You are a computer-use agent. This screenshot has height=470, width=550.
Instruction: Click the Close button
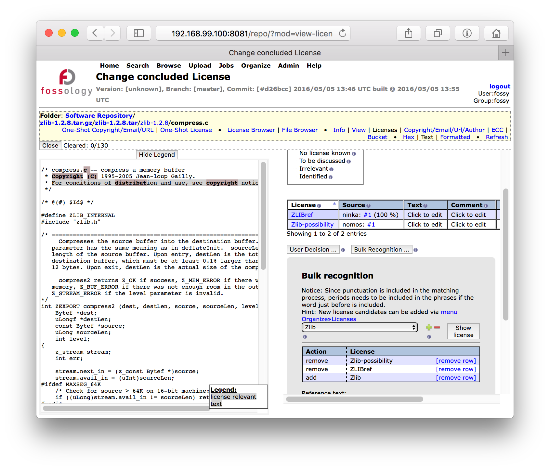point(50,146)
